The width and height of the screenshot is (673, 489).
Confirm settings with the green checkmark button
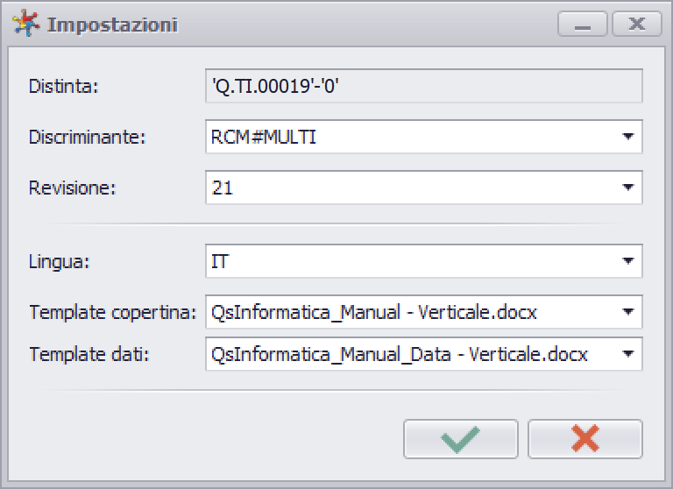click(x=461, y=439)
